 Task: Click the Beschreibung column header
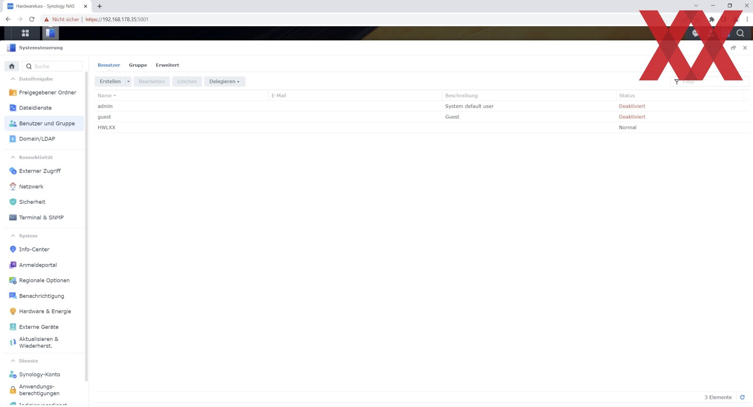[529, 96]
